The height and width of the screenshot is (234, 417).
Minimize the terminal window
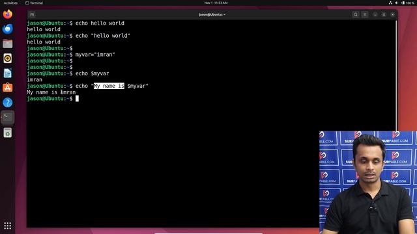click(375, 14)
